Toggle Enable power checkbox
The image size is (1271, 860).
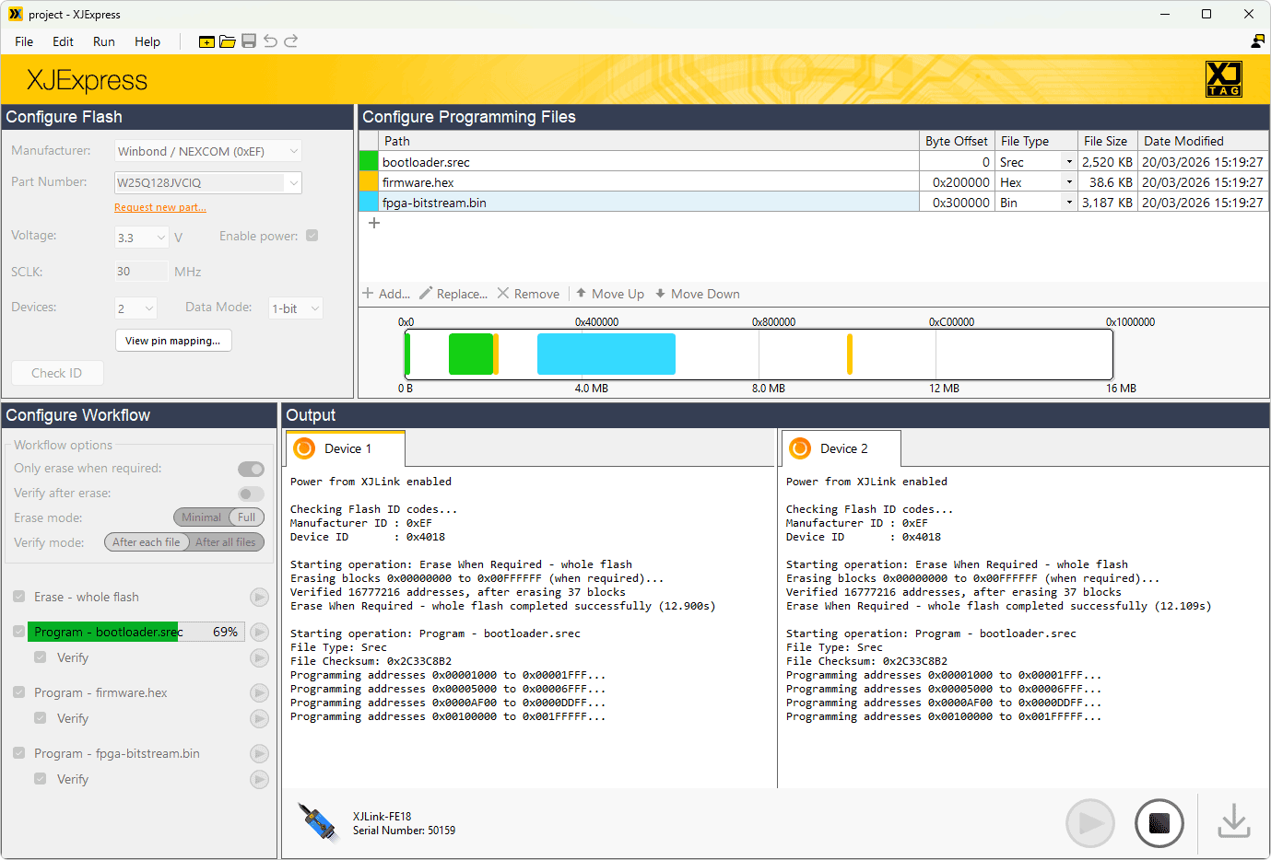(312, 236)
